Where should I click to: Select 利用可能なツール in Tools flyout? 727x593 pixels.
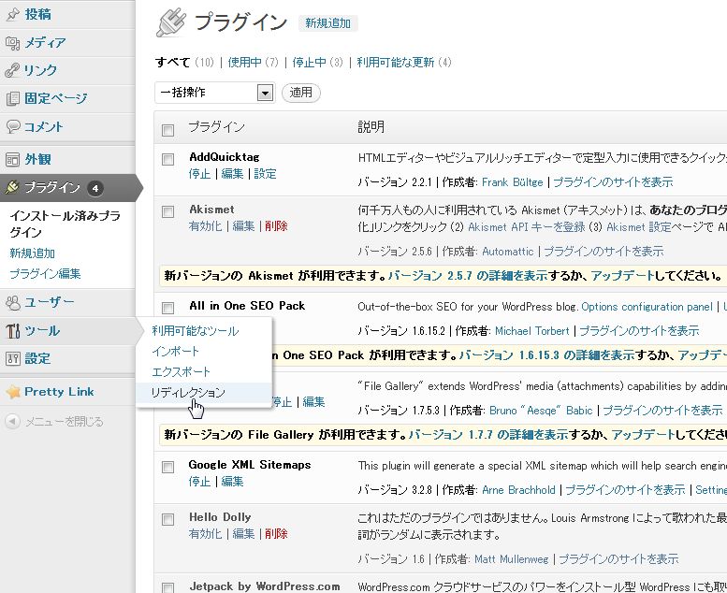click(x=196, y=331)
